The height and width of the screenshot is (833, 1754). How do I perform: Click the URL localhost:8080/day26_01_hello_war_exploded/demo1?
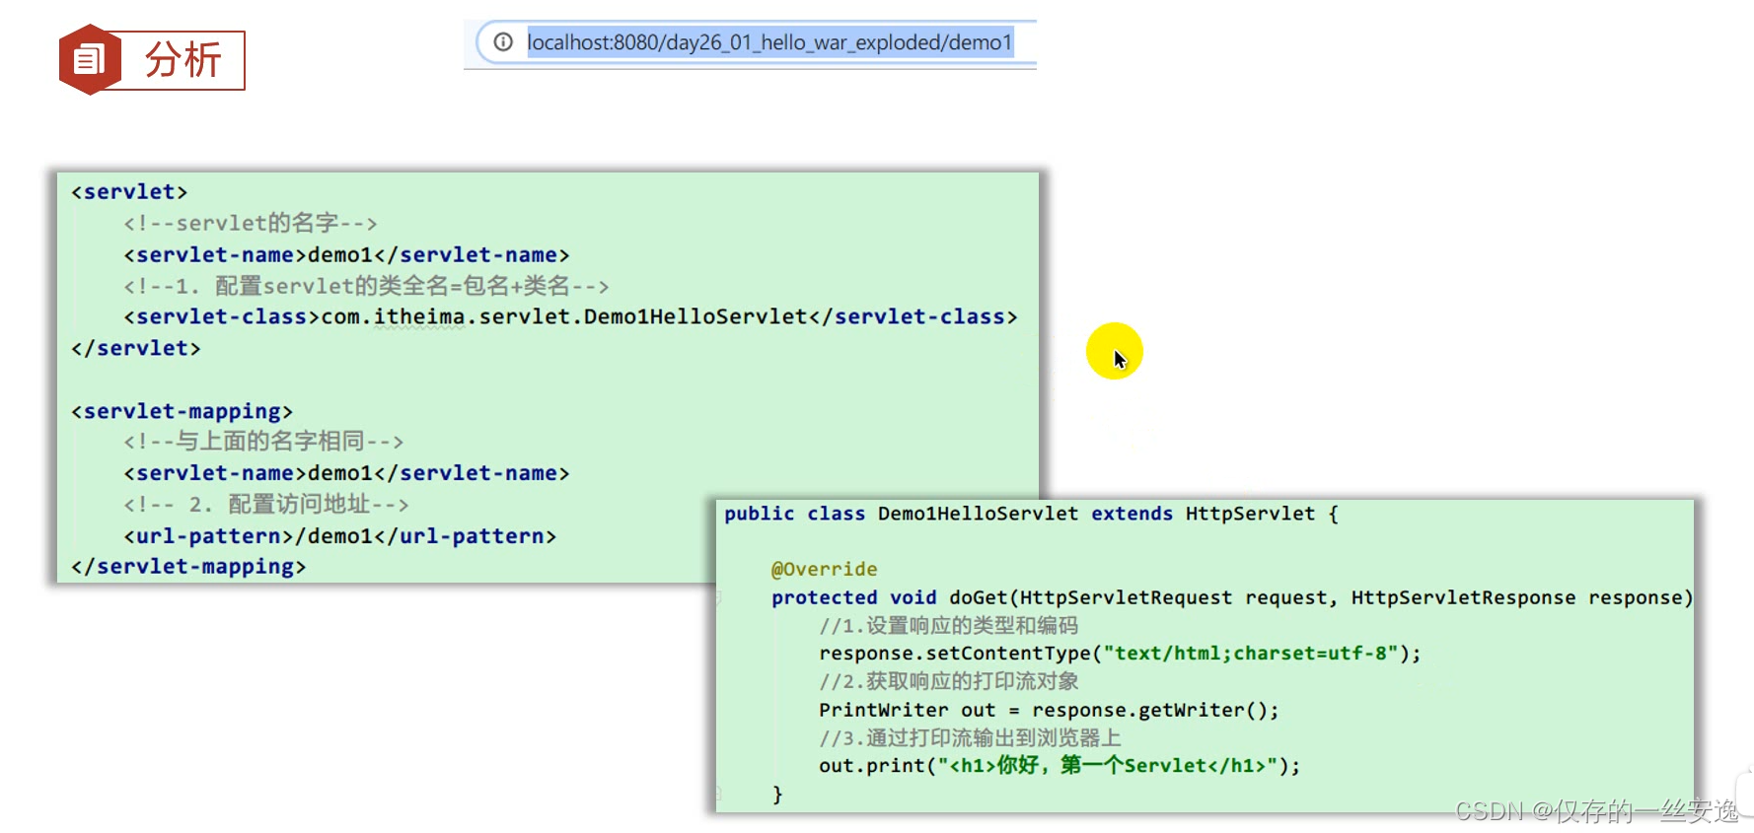pyautogui.click(x=769, y=42)
